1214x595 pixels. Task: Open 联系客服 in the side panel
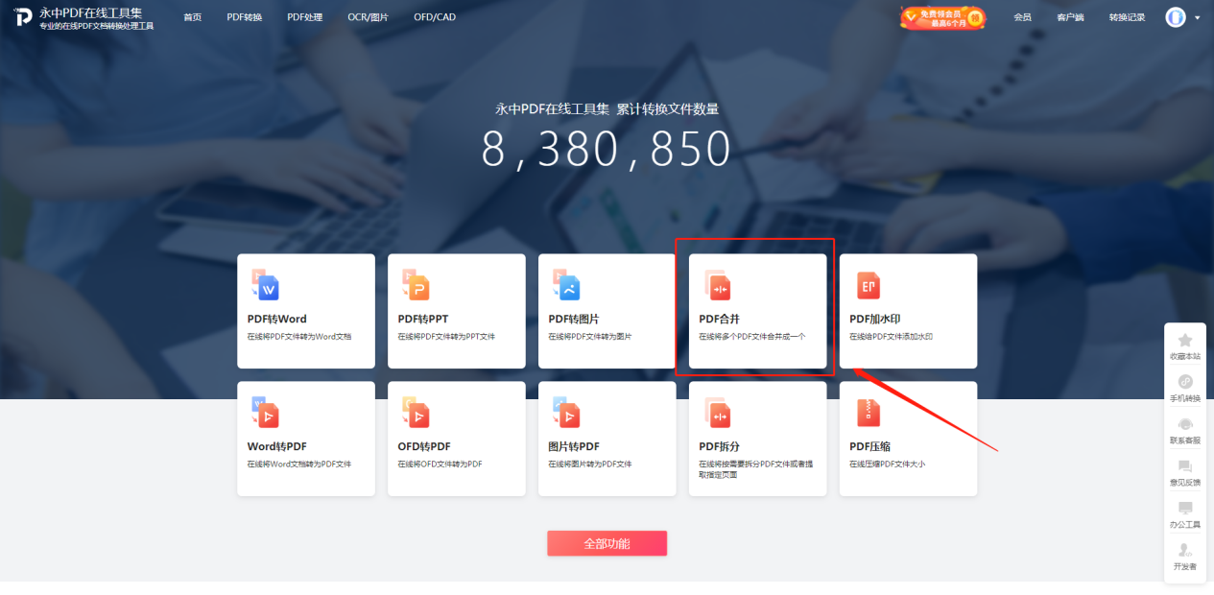[1185, 431]
